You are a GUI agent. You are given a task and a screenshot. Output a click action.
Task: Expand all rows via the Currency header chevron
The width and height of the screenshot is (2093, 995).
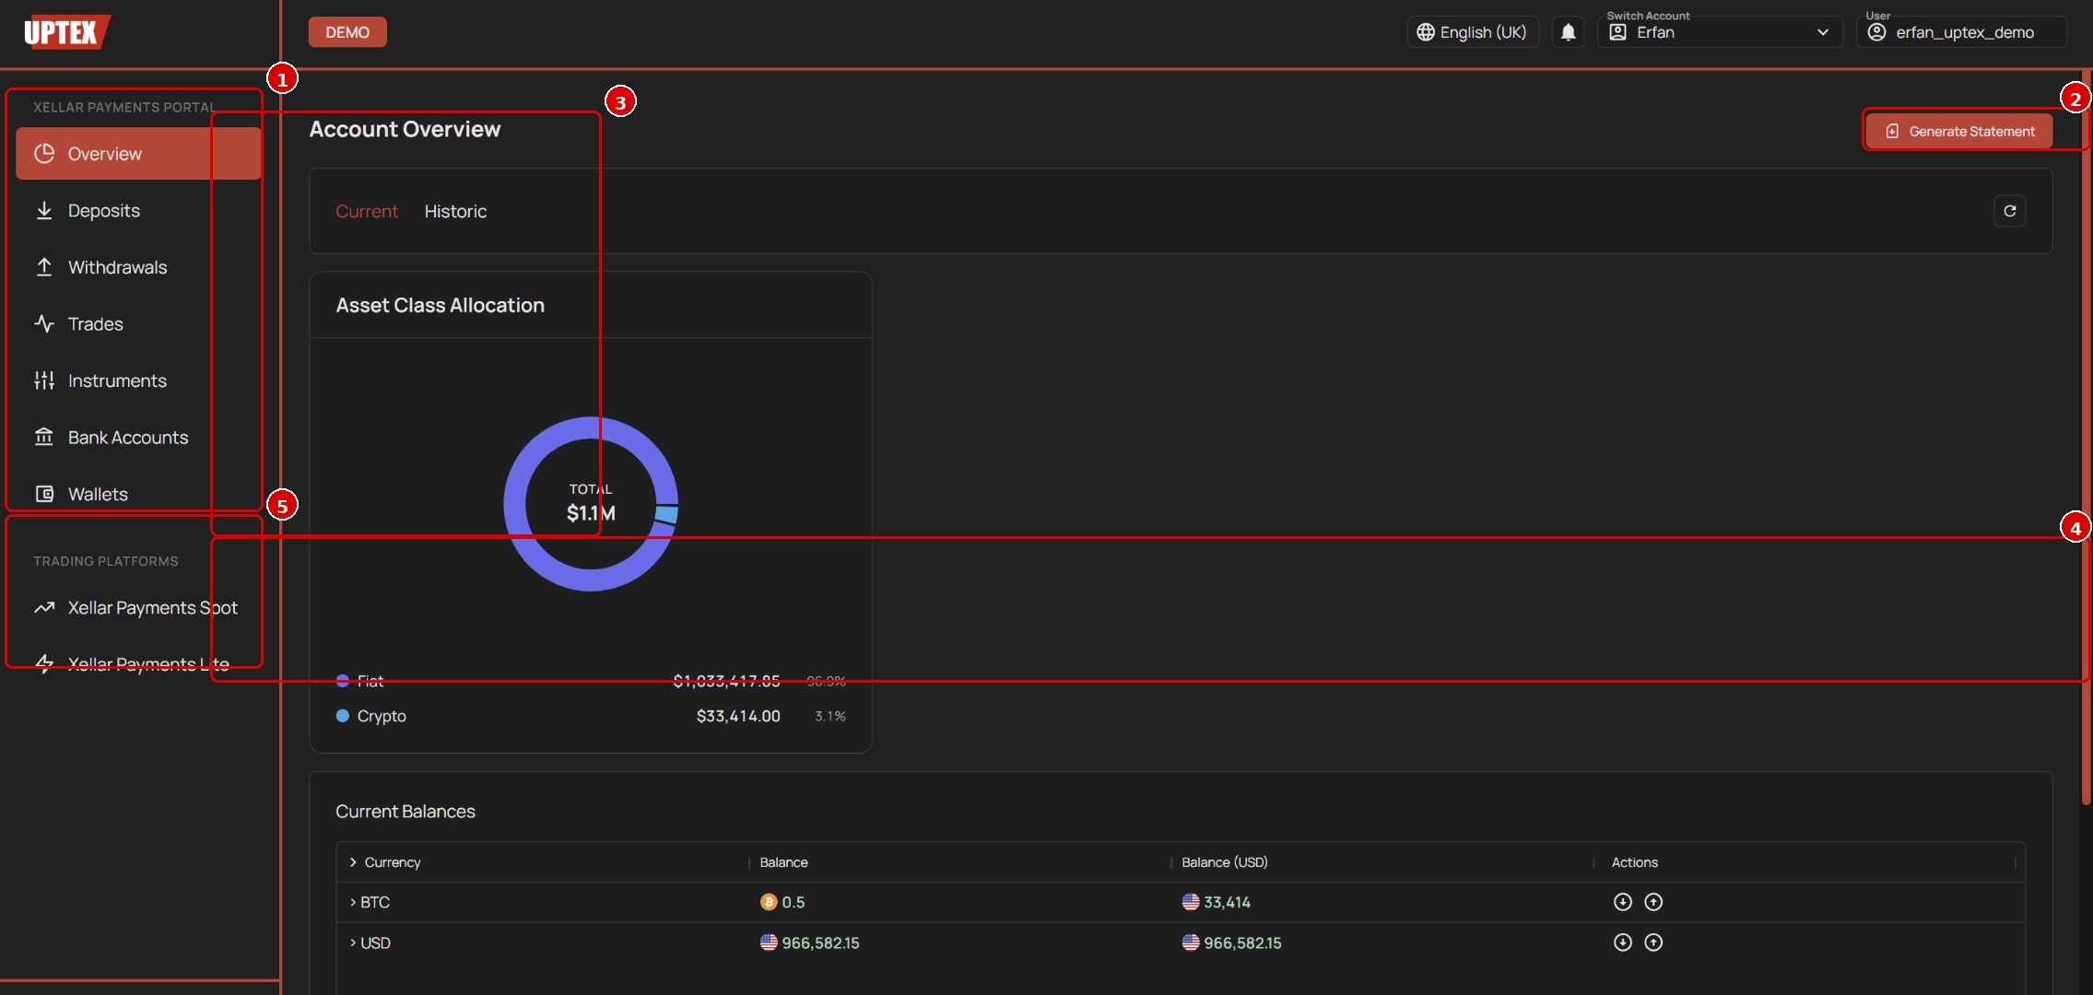point(353,862)
